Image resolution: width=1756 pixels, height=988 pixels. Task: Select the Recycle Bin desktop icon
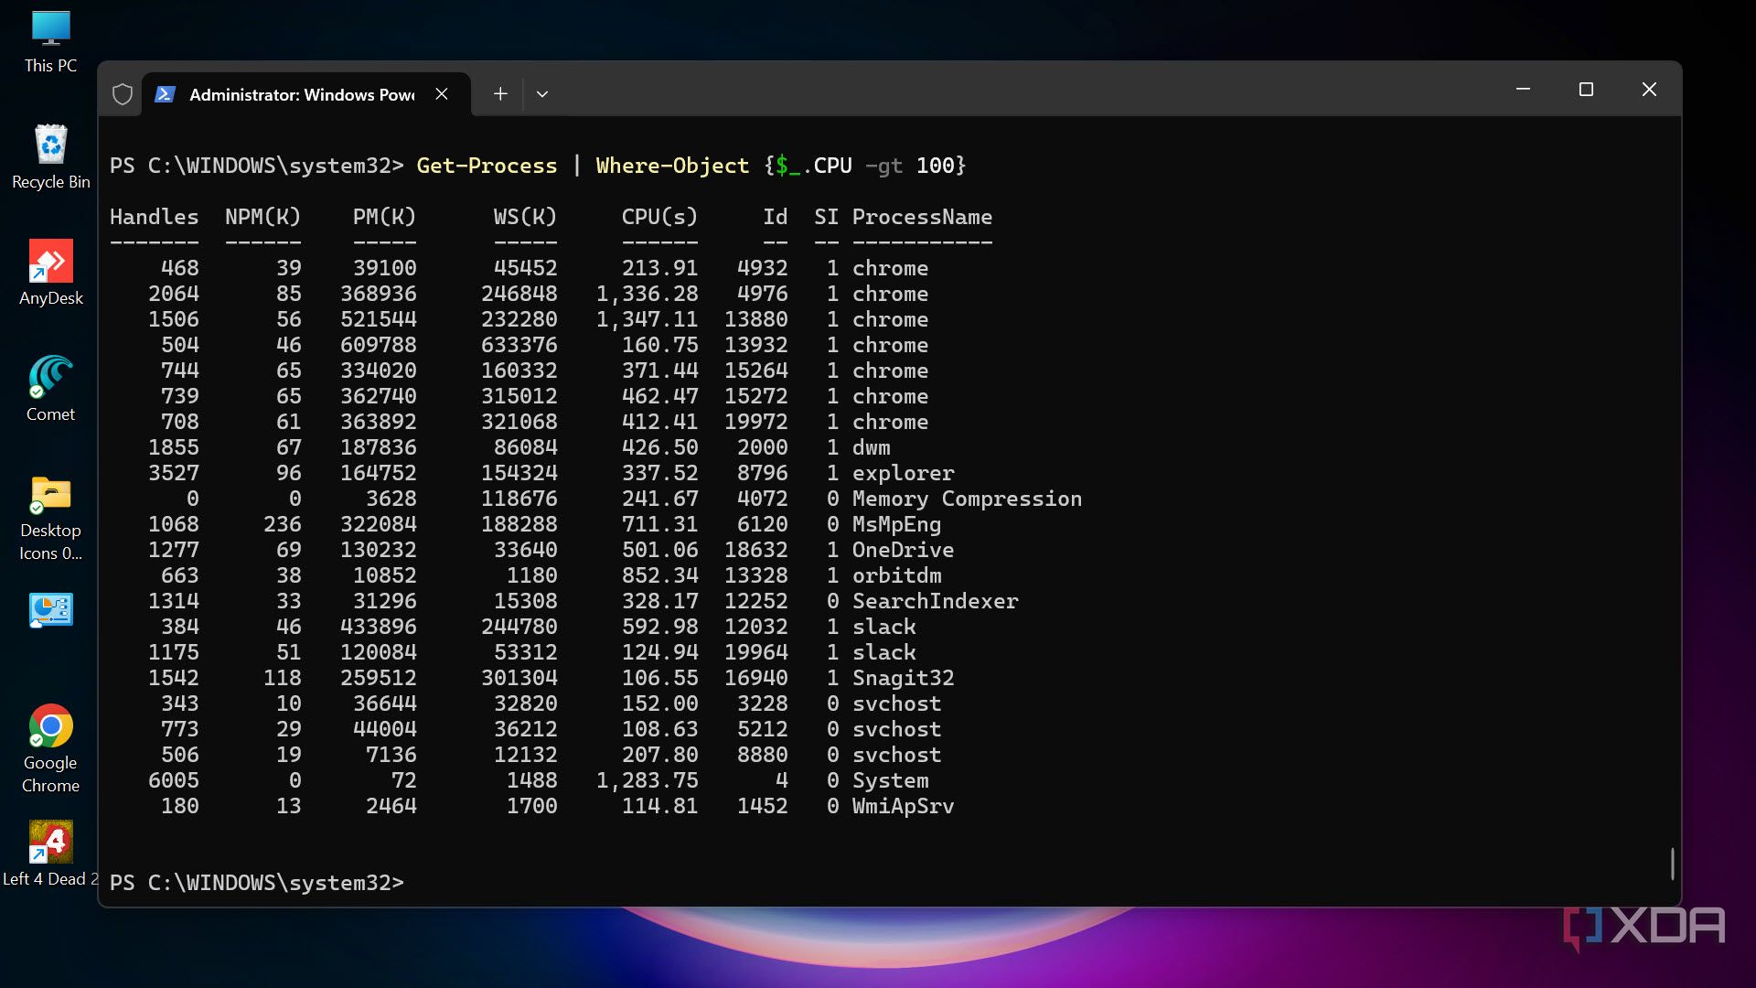coord(50,156)
